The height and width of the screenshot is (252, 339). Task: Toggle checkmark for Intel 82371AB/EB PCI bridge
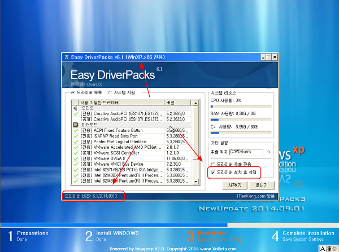76,170
